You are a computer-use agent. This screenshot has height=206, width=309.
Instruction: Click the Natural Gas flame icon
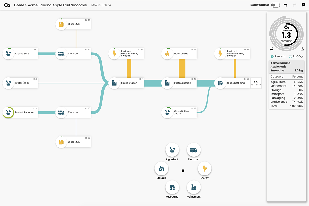coord(167,54)
